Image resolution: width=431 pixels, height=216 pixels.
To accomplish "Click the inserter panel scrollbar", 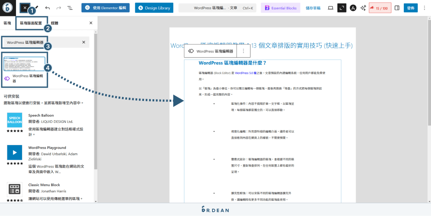I will [x=95, y=101].
